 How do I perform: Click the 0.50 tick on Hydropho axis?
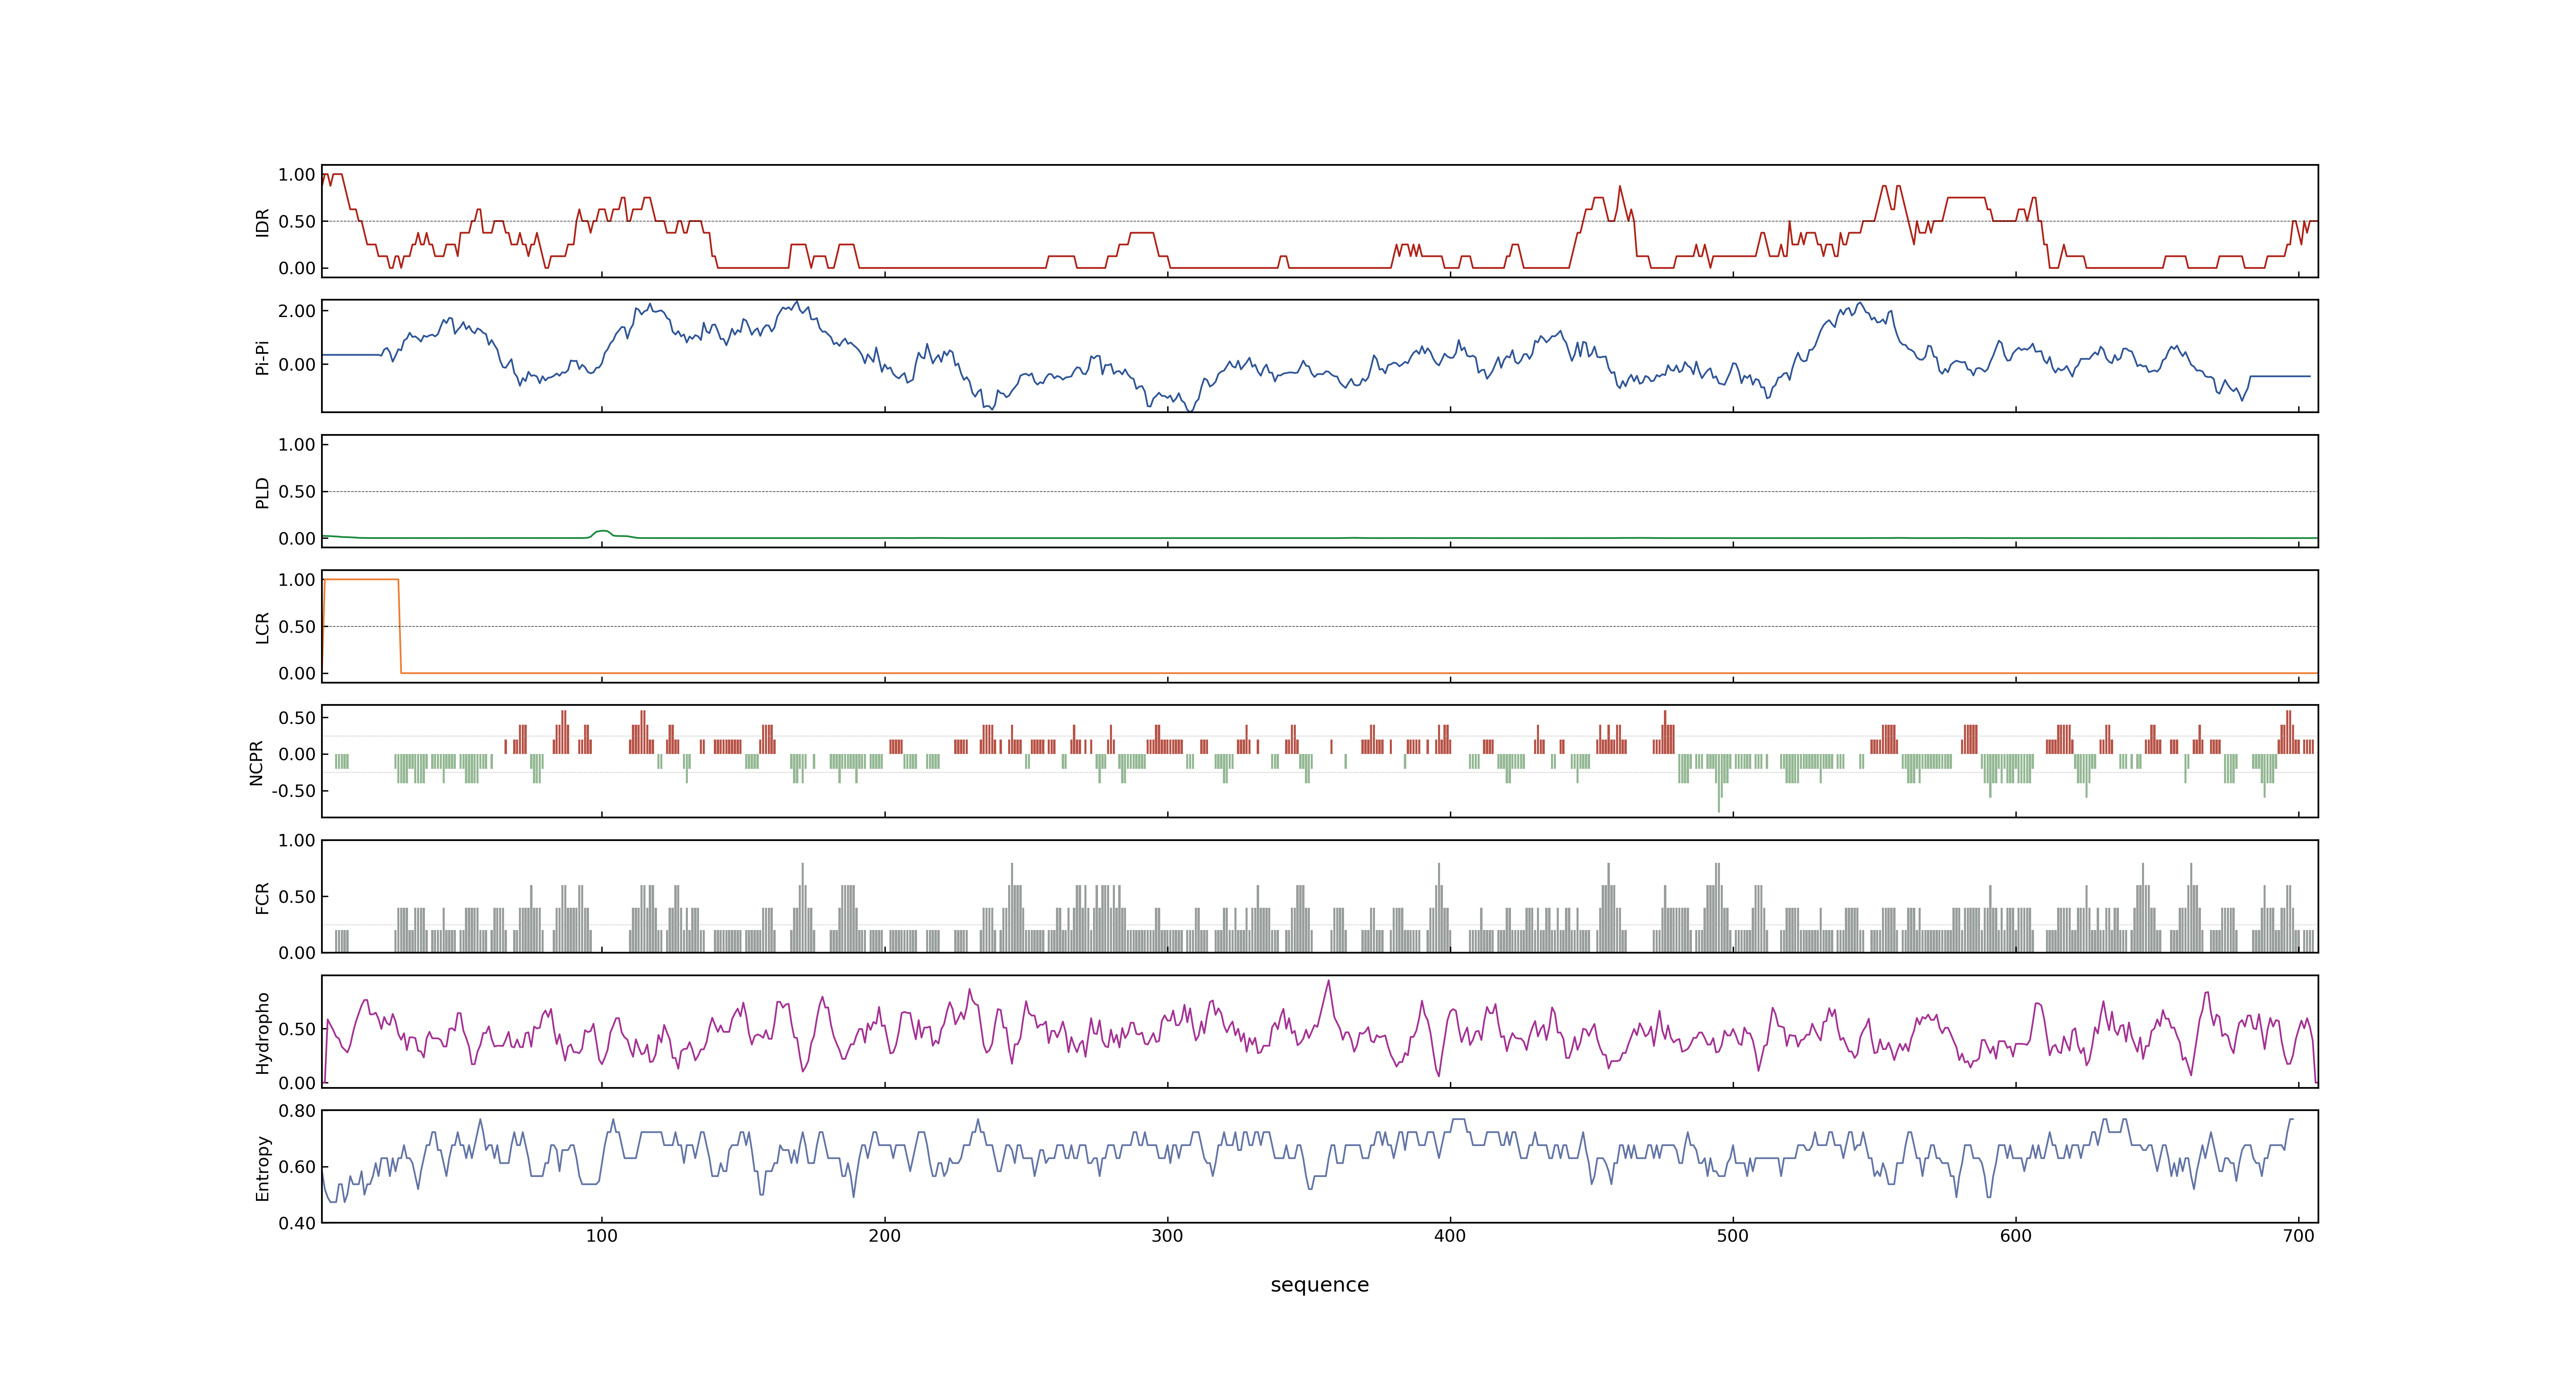pos(297,1029)
